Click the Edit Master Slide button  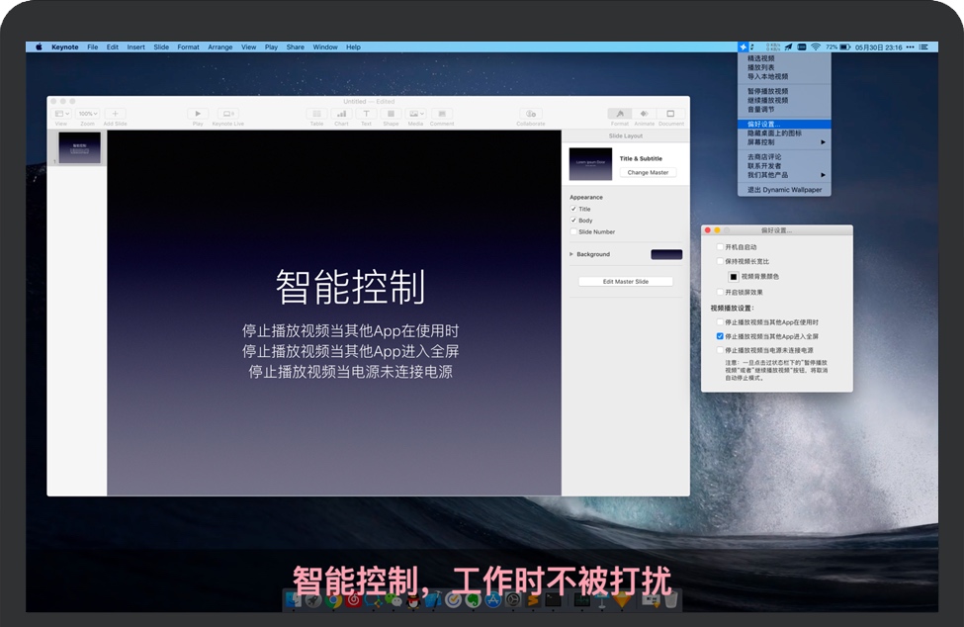[626, 282]
